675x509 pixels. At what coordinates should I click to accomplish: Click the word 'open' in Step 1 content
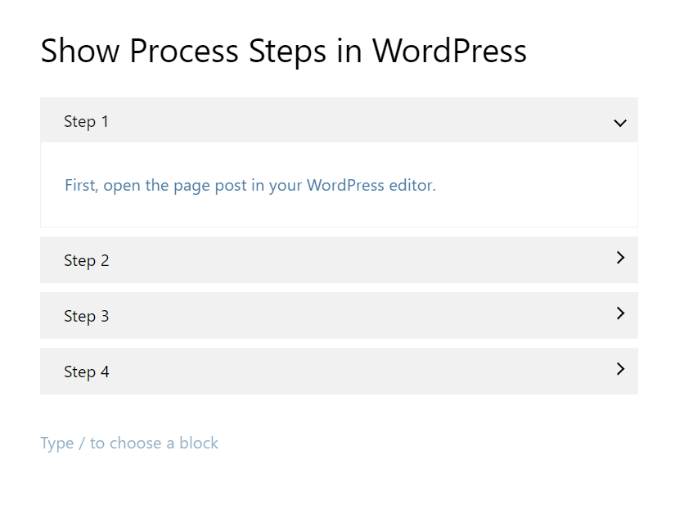(x=122, y=186)
